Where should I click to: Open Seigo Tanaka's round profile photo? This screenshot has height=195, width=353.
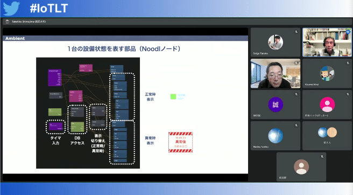pos(276,42)
